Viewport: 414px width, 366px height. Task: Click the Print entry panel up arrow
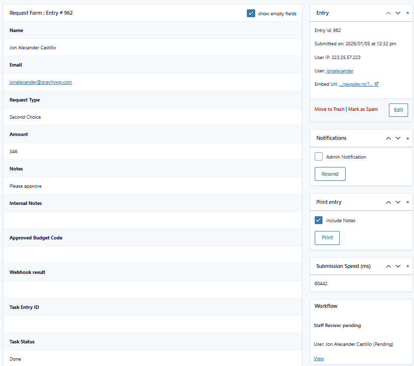click(388, 202)
